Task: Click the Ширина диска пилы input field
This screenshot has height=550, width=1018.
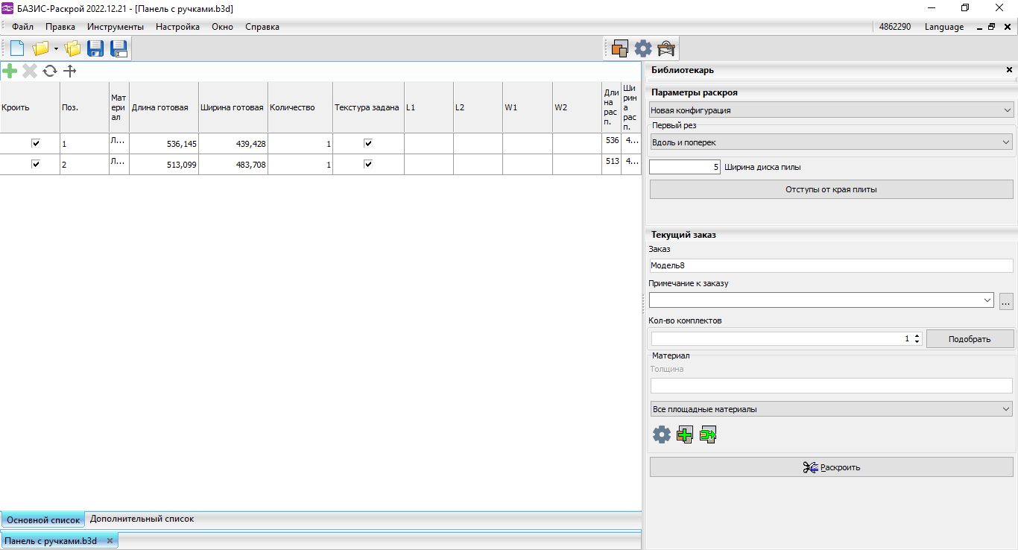Action: point(684,167)
